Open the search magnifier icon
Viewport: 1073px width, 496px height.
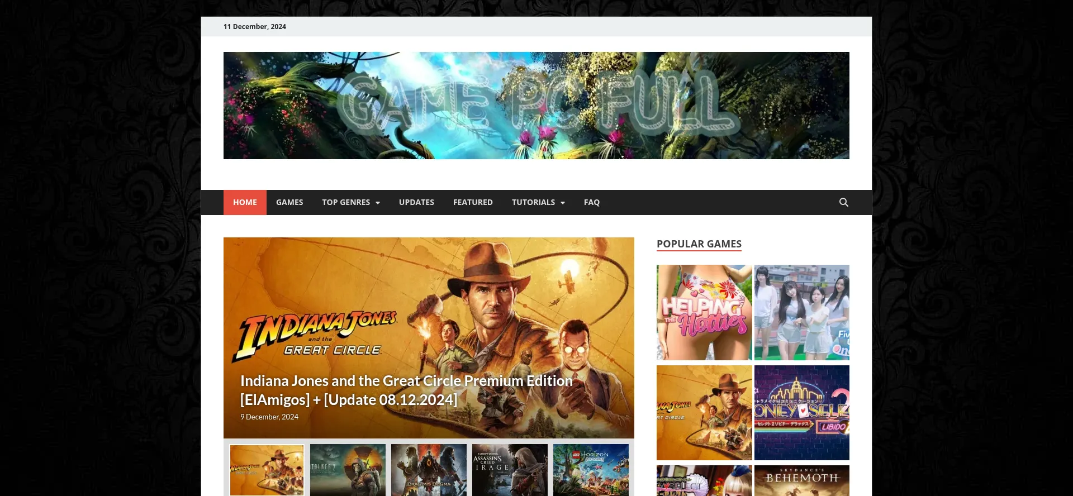click(x=843, y=202)
